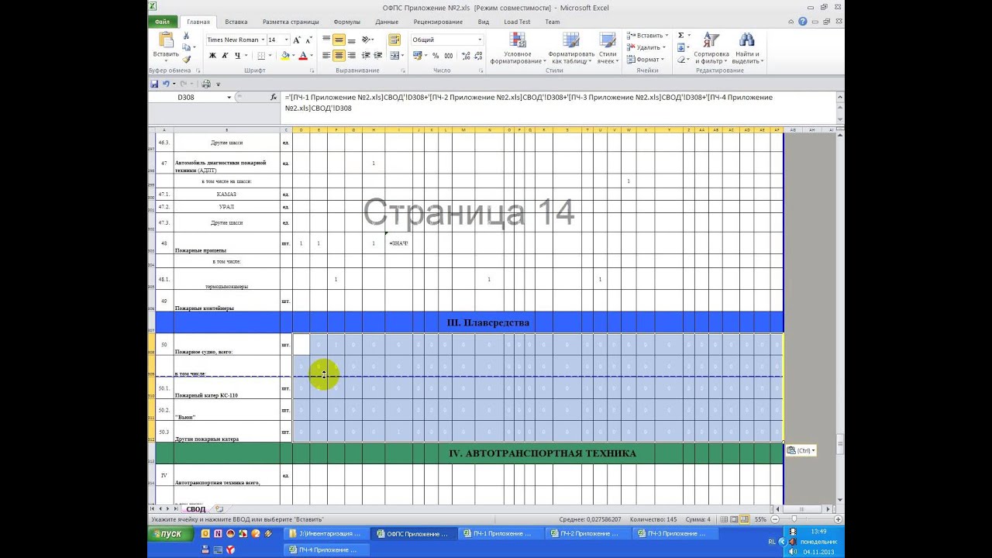Click the Paste (Вставить) clipboard icon

tap(165, 40)
